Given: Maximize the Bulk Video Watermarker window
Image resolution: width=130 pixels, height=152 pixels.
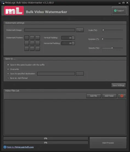Looking at the screenshot, I should 123,3.
